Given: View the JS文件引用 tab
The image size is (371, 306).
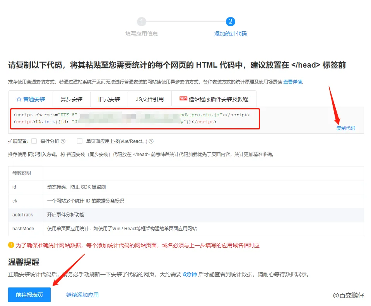Looking at the screenshot, I should click(x=149, y=99).
